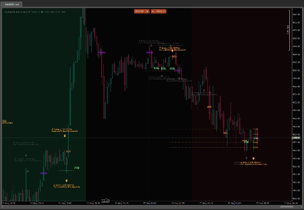This screenshot has width=304, height=210.
Task: Click the middle EQL label
Action: [x=164, y=68]
